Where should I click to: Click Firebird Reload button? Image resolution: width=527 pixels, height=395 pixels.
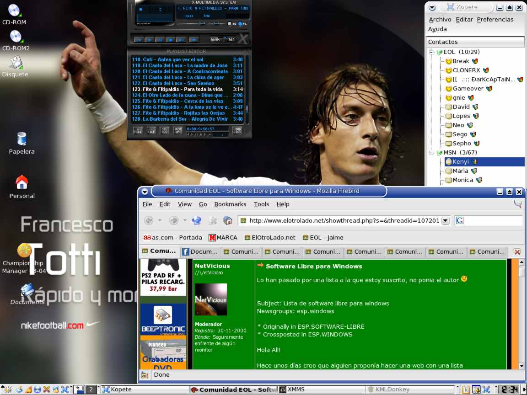pyautogui.click(x=197, y=220)
